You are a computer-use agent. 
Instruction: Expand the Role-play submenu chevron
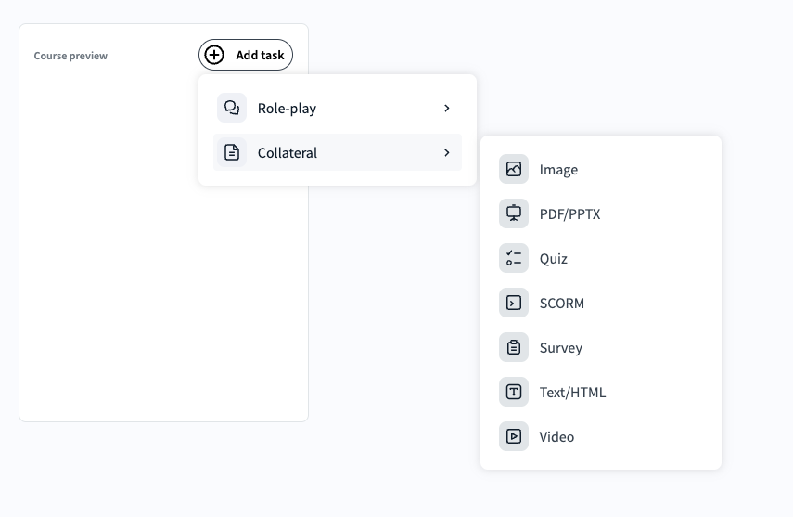coord(447,108)
